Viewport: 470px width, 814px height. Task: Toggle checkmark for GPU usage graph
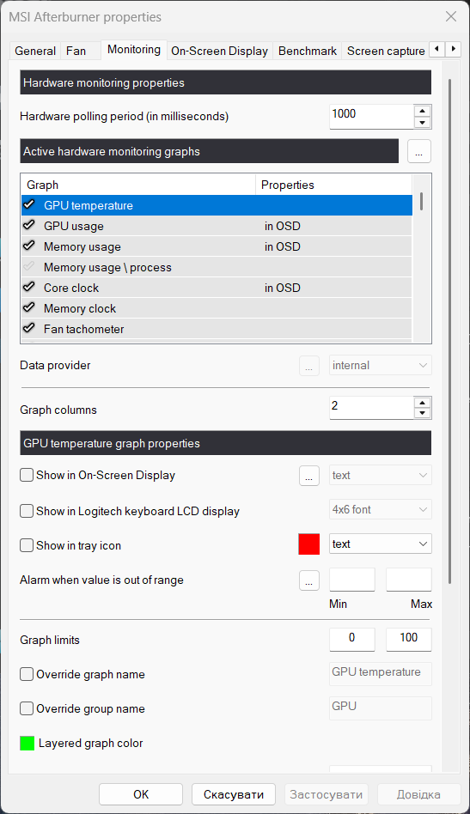tap(29, 225)
